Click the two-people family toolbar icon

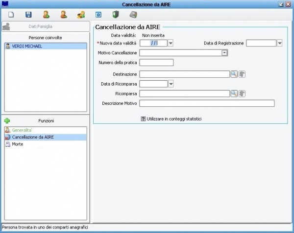pos(81,14)
